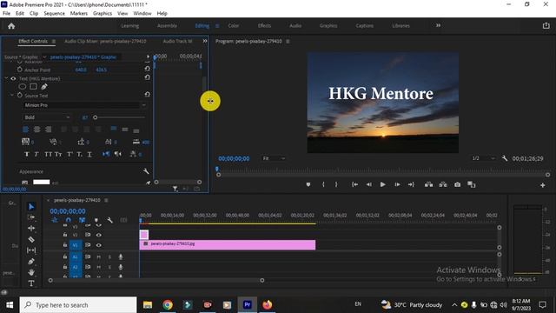
Task: Reset Source Text parameter
Action: 147,95
